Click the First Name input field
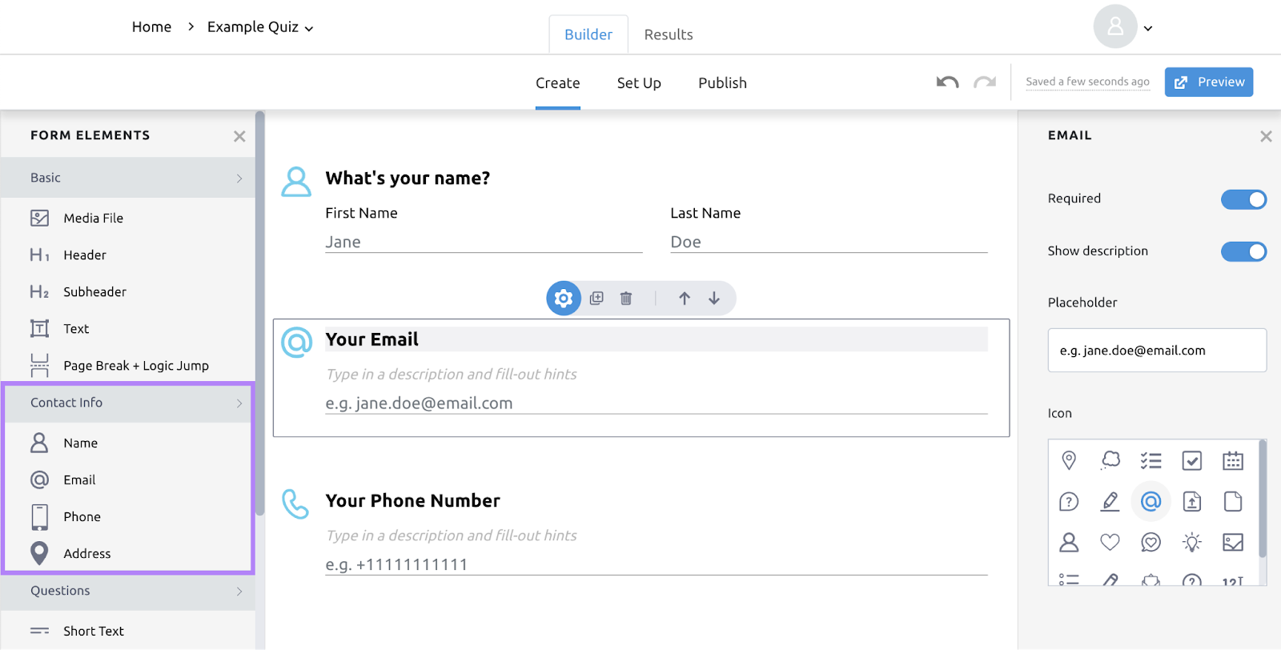 (x=484, y=242)
